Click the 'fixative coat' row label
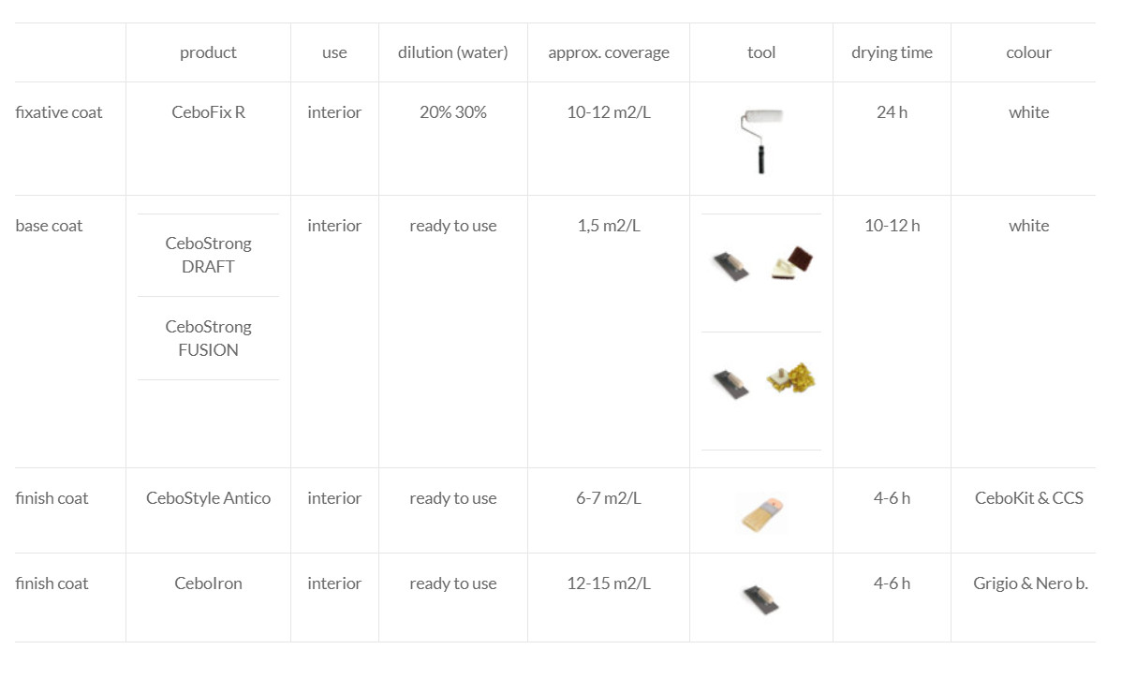 click(59, 112)
